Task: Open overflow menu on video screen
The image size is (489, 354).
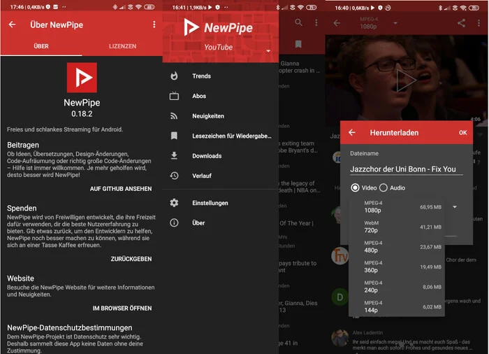Action: pos(479,23)
